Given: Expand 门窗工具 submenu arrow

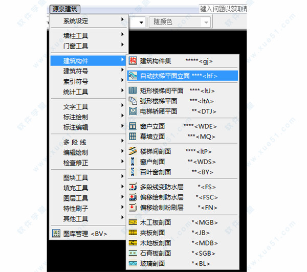Looking at the screenshot, I should tap(122, 44).
